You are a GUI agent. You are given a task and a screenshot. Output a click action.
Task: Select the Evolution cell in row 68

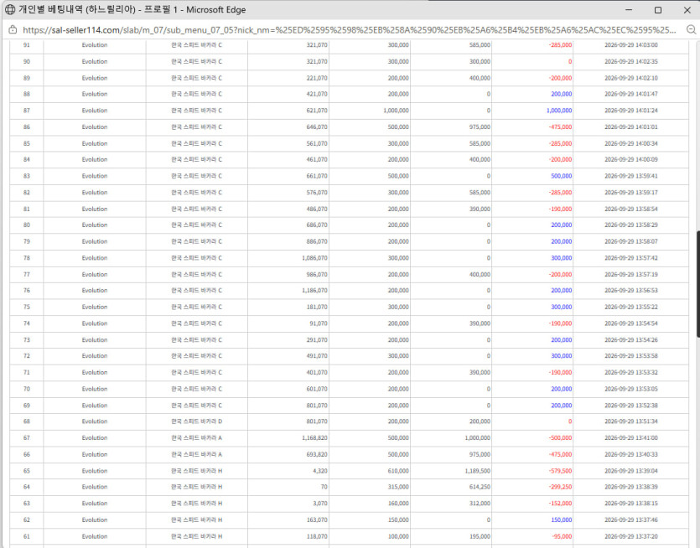click(95, 421)
